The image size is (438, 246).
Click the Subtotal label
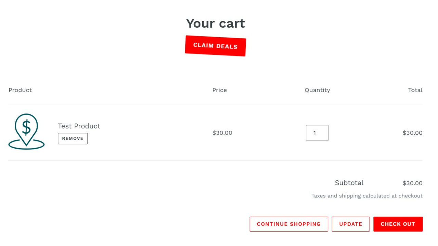(x=349, y=183)
